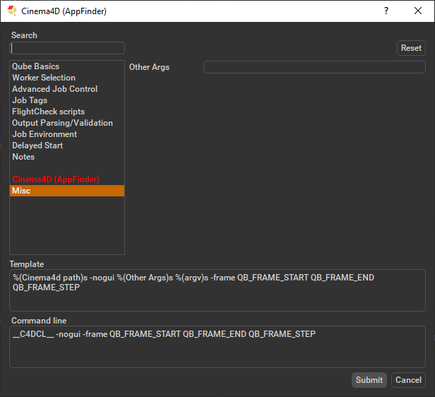This screenshot has height=397, width=435.
Task: Click inside the Command line text box
Action: point(218,347)
